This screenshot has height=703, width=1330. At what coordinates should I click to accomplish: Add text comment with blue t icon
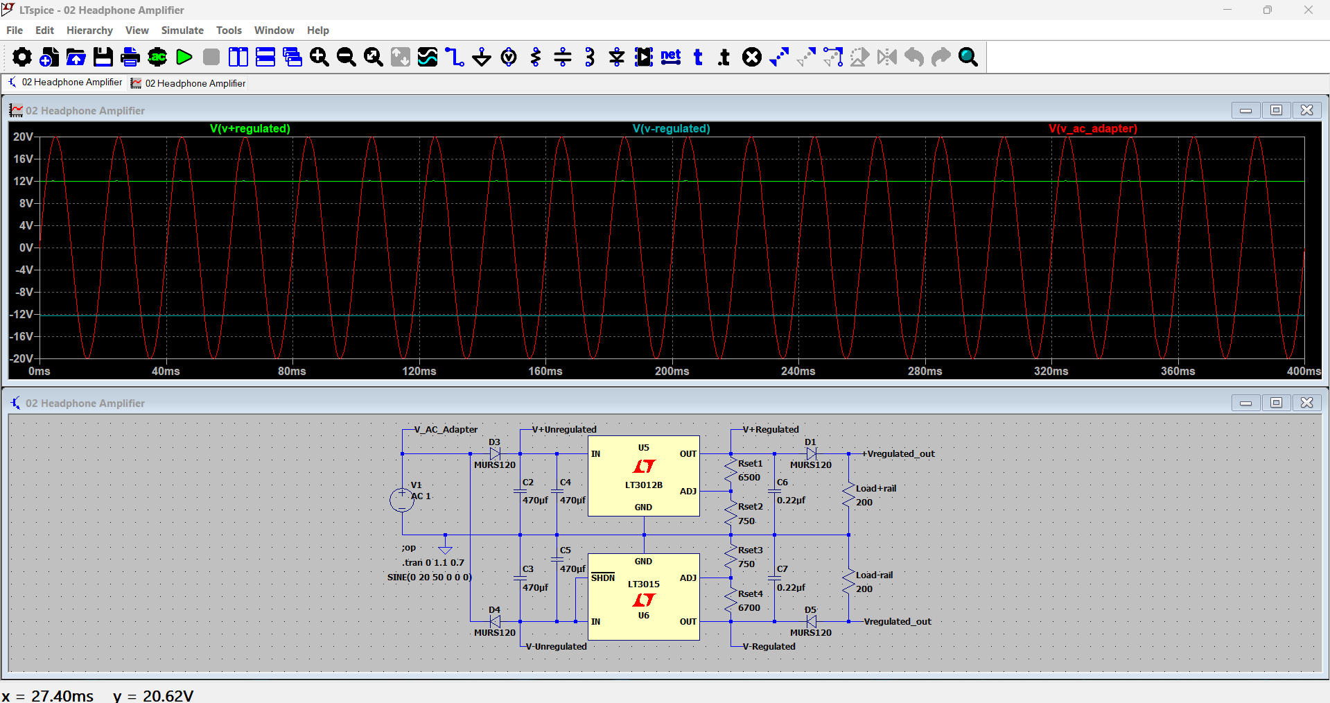tap(698, 57)
